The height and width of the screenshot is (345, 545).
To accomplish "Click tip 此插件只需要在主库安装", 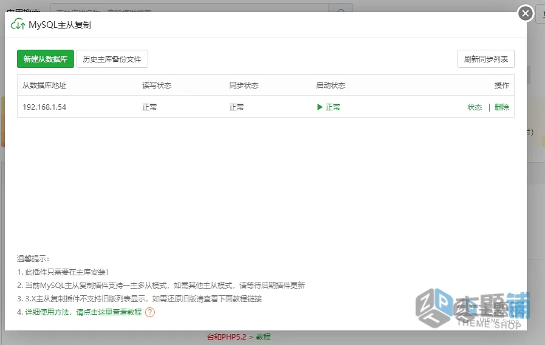I will tap(63, 272).
